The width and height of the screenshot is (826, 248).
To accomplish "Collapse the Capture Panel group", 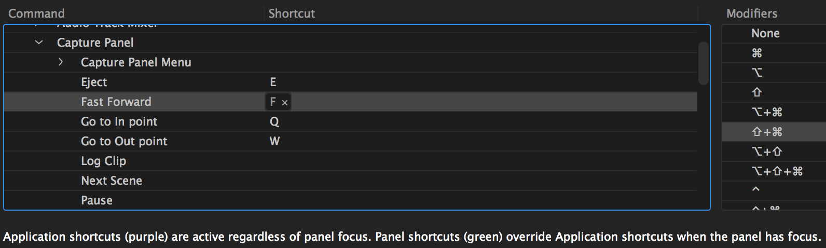I will click(39, 43).
